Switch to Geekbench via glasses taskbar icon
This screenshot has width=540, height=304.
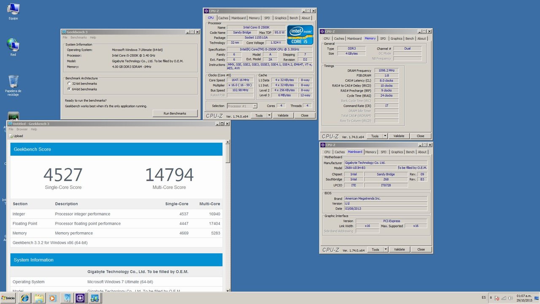[x=94, y=298]
